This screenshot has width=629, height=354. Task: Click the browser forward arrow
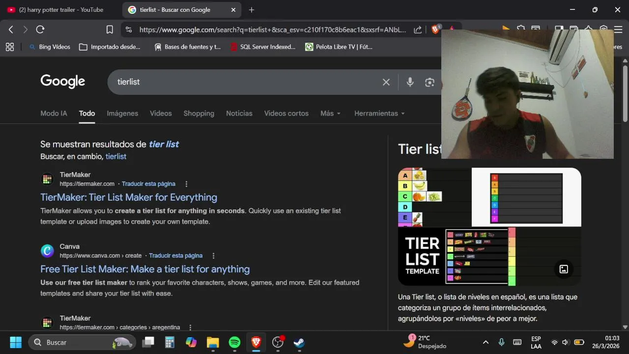26,29
